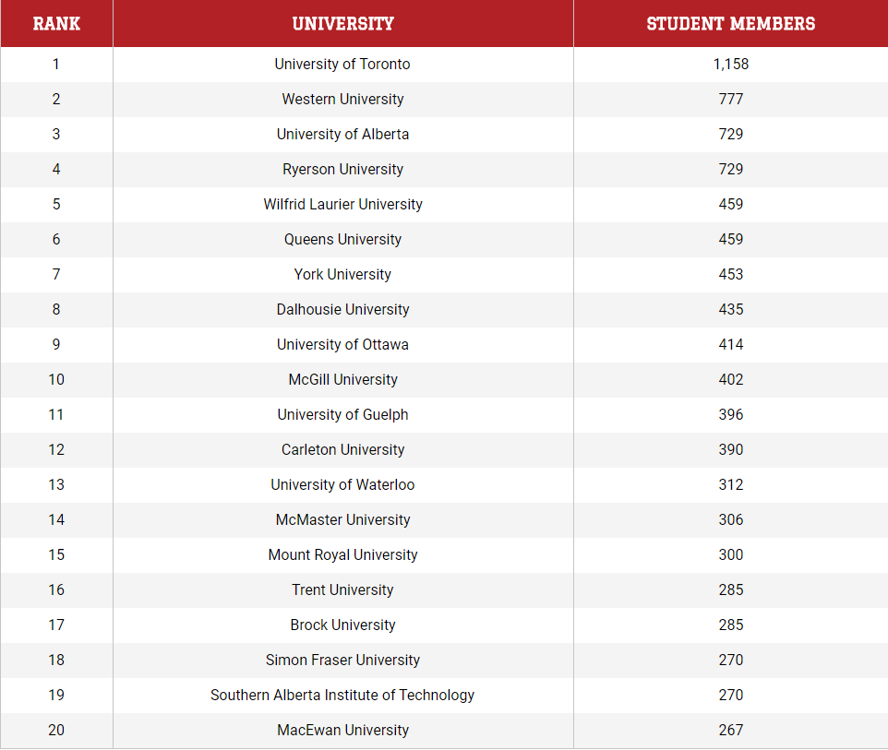Select MacEwan University row text

(343, 731)
